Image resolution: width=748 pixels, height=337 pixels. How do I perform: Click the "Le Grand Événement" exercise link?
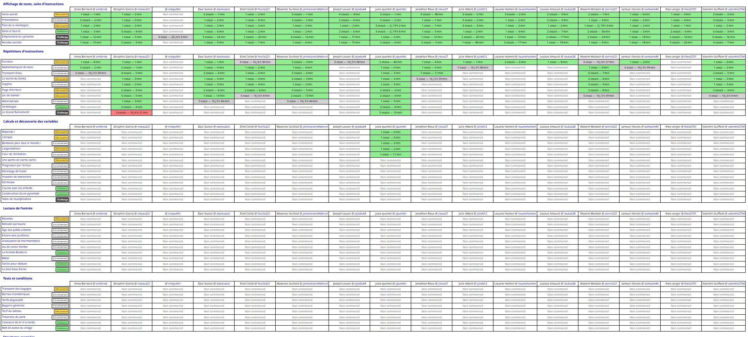(x=15, y=112)
